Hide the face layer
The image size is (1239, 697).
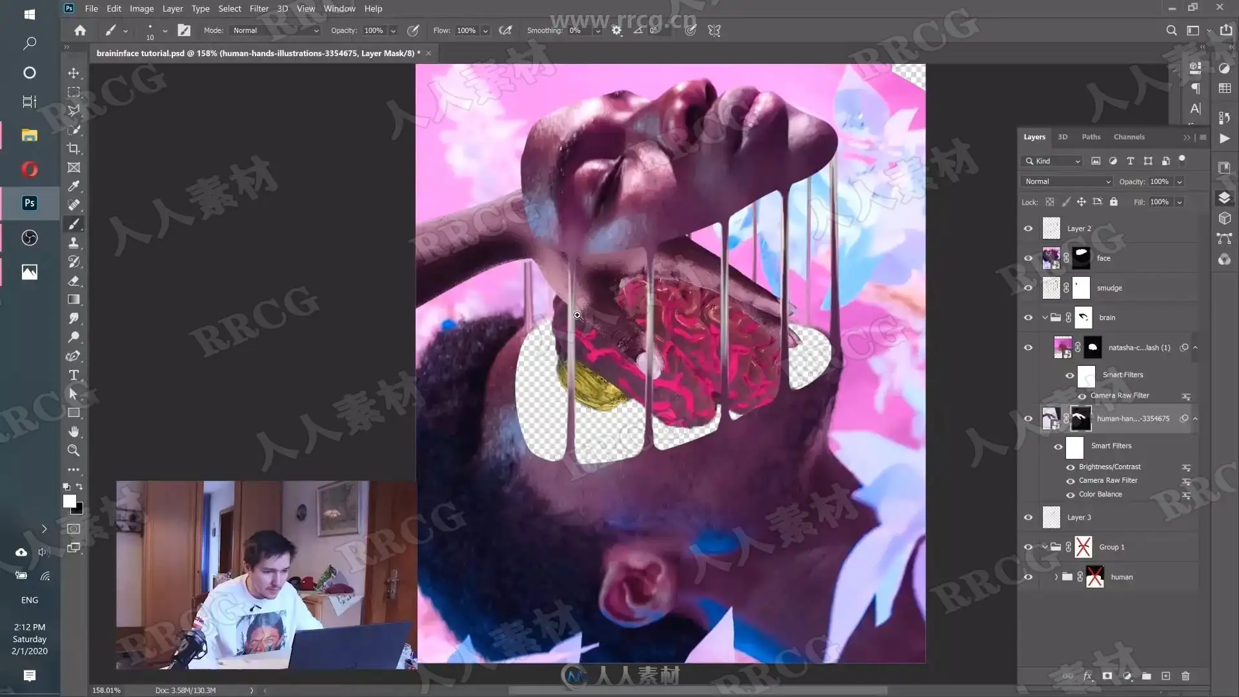click(1028, 258)
